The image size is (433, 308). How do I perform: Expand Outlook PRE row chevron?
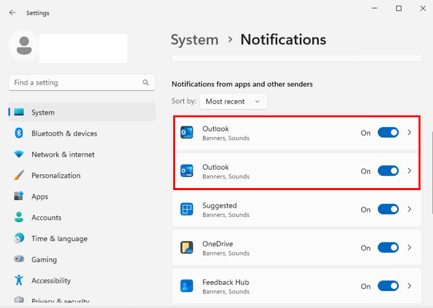point(409,171)
